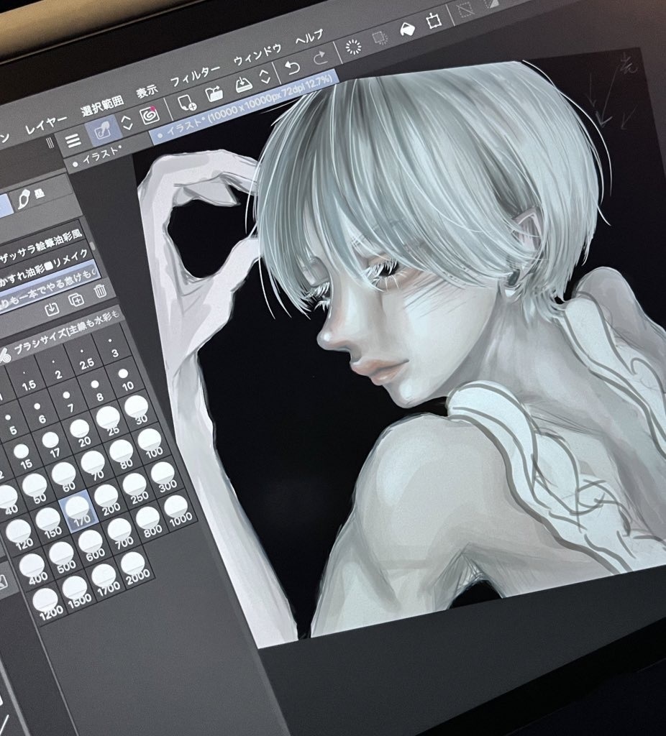Click the Clear Outside Selection dashed squares icon
The height and width of the screenshot is (736, 666).
(380, 38)
